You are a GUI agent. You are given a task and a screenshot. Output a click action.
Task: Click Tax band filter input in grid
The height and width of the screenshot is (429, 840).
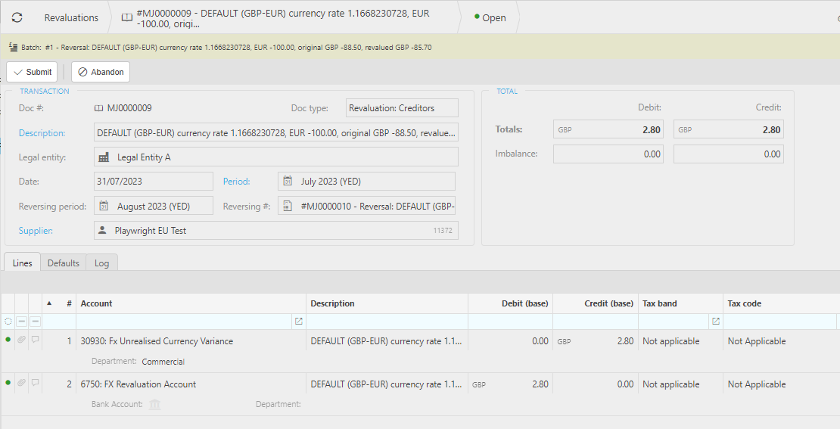coord(674,322)
